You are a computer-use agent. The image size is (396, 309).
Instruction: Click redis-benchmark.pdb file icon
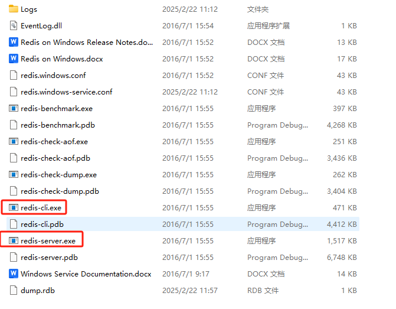tap(14, 125)
